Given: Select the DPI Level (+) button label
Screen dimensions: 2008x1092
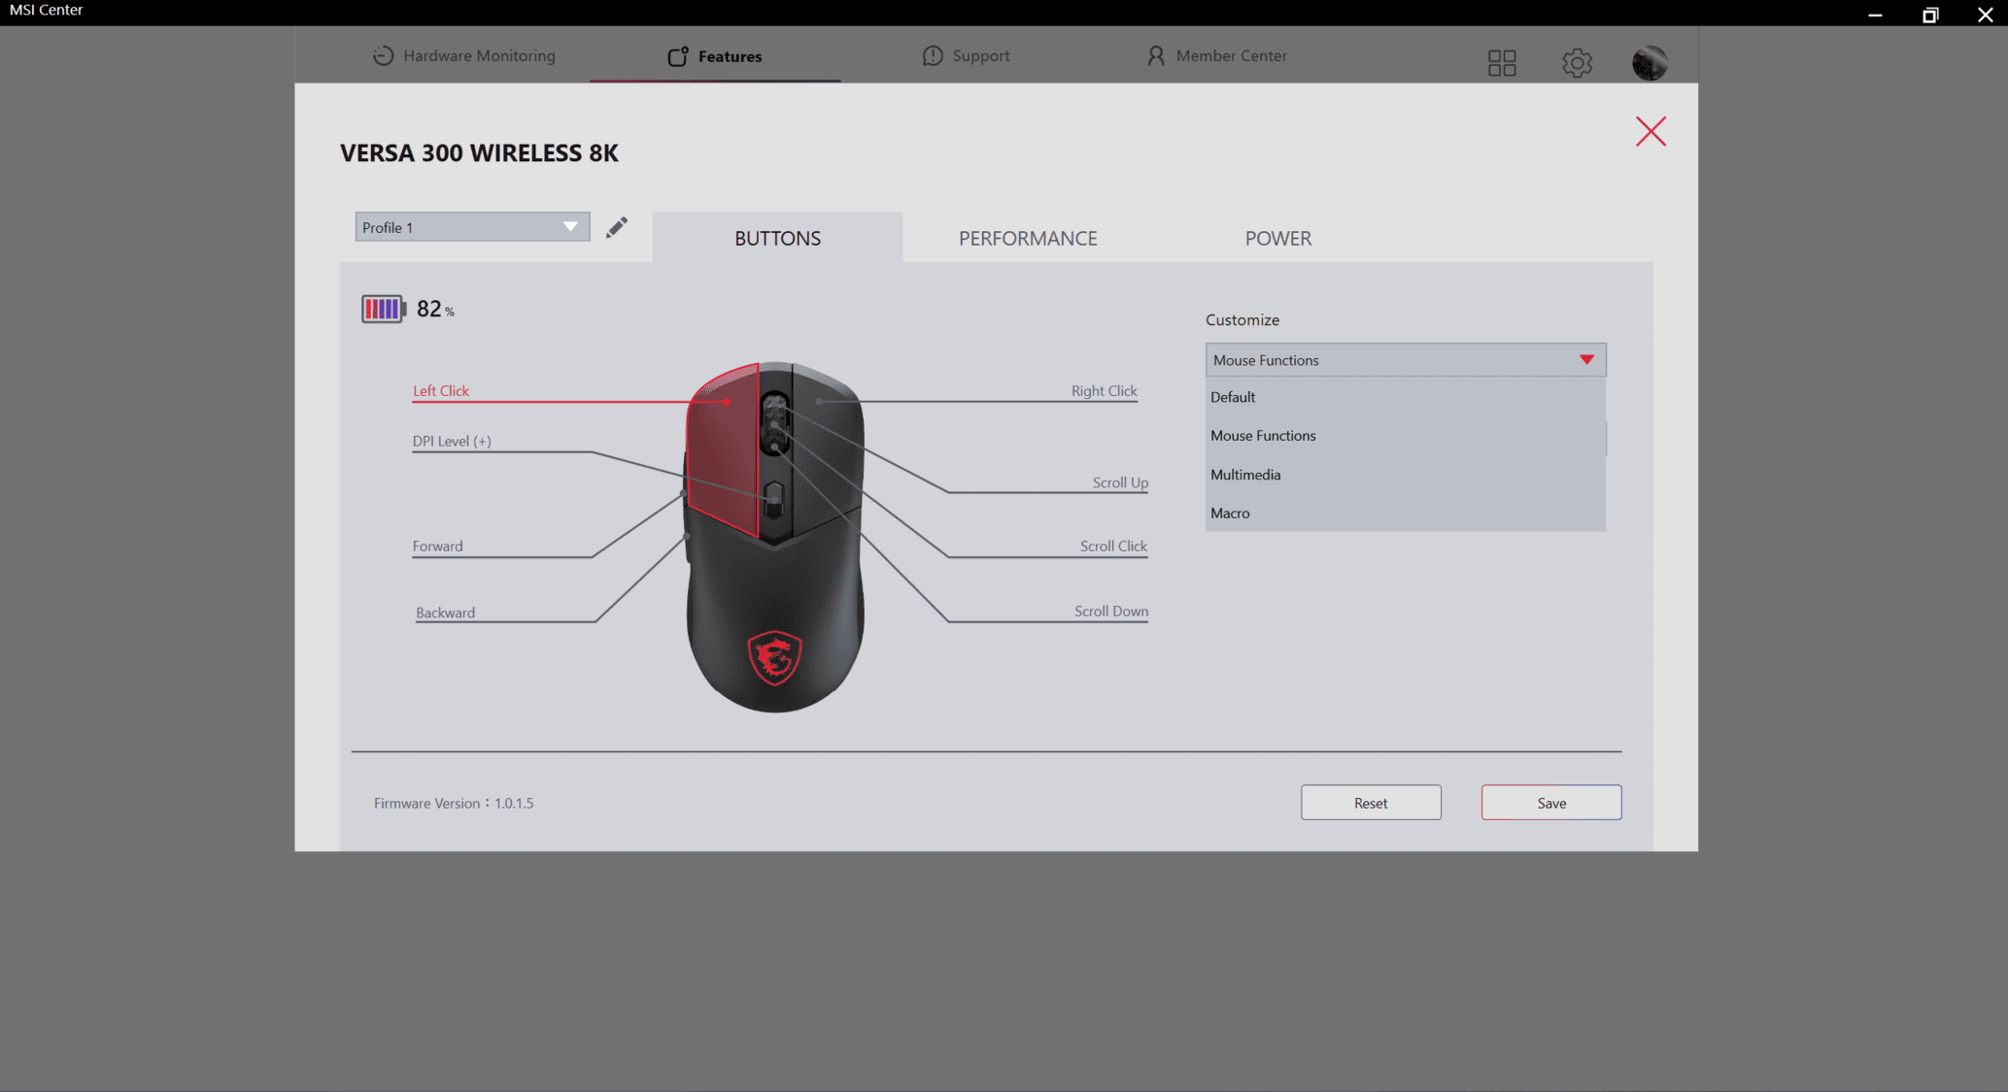Looking at the screenshot, I should coord(452,441).
